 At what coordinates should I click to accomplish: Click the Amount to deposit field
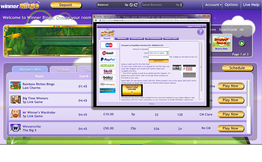pos(159,49)
